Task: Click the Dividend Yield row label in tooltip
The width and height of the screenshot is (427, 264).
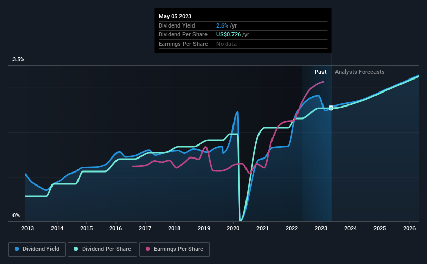Action: [177, 25]
